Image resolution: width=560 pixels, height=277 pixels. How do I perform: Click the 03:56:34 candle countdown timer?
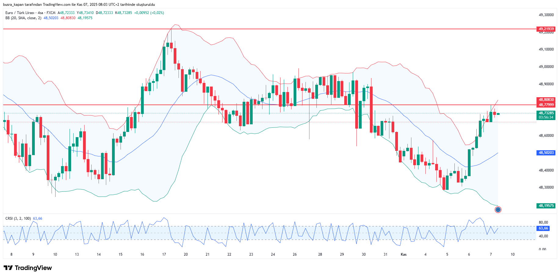point(546,117)
